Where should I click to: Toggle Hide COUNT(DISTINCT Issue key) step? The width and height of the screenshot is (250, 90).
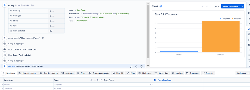point(5,49)
